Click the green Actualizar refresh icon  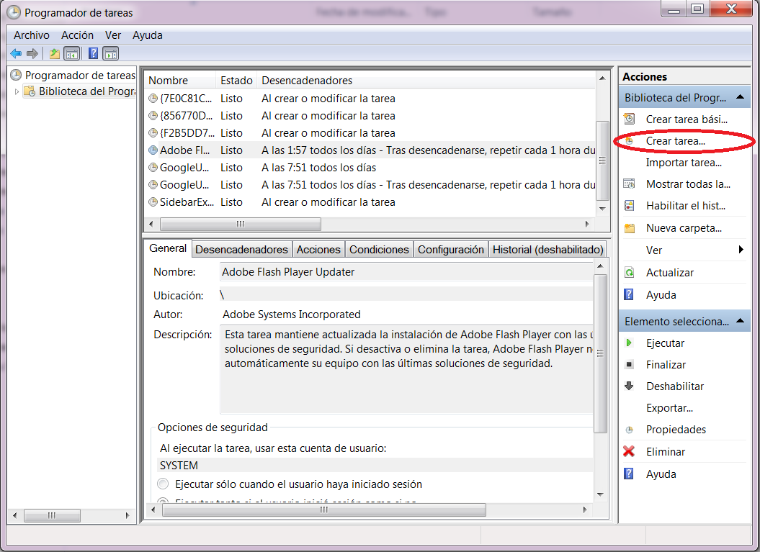(x=630, y=273)
